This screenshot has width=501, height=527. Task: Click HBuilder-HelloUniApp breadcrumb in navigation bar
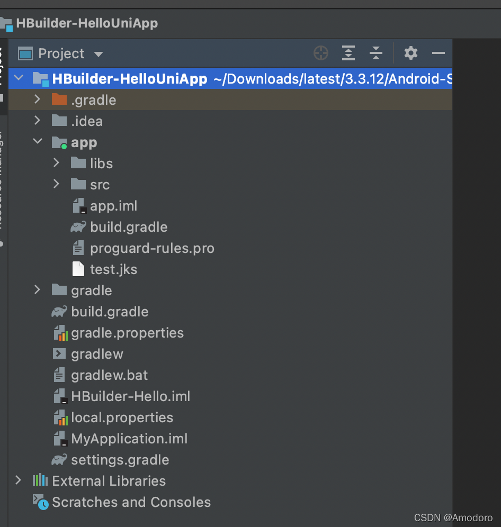(87, 23)
